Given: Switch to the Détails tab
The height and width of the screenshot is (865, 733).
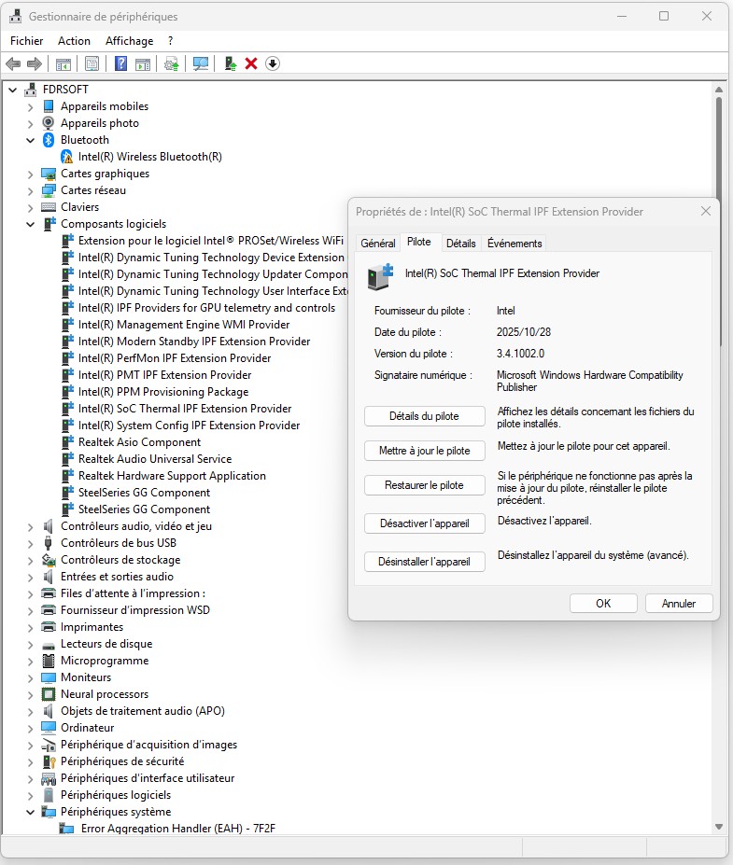Looking at the screenshot, I should [x=460, y=244].
